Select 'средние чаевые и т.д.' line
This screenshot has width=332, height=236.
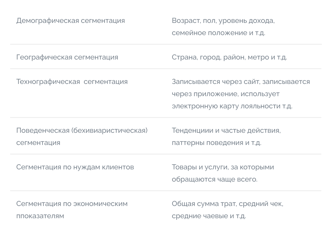click(209, 216)
